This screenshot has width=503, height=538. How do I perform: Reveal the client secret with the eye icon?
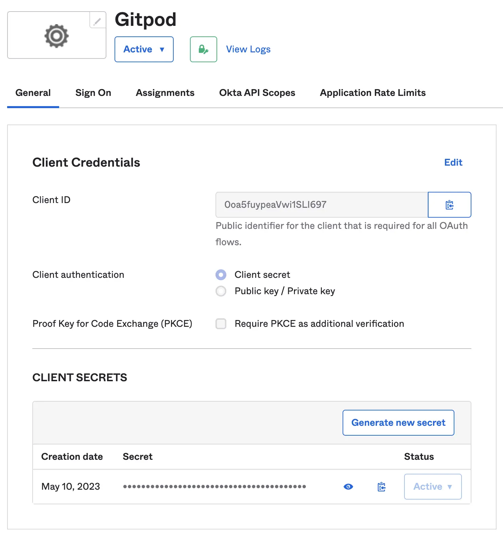click(x=348, y=487)
